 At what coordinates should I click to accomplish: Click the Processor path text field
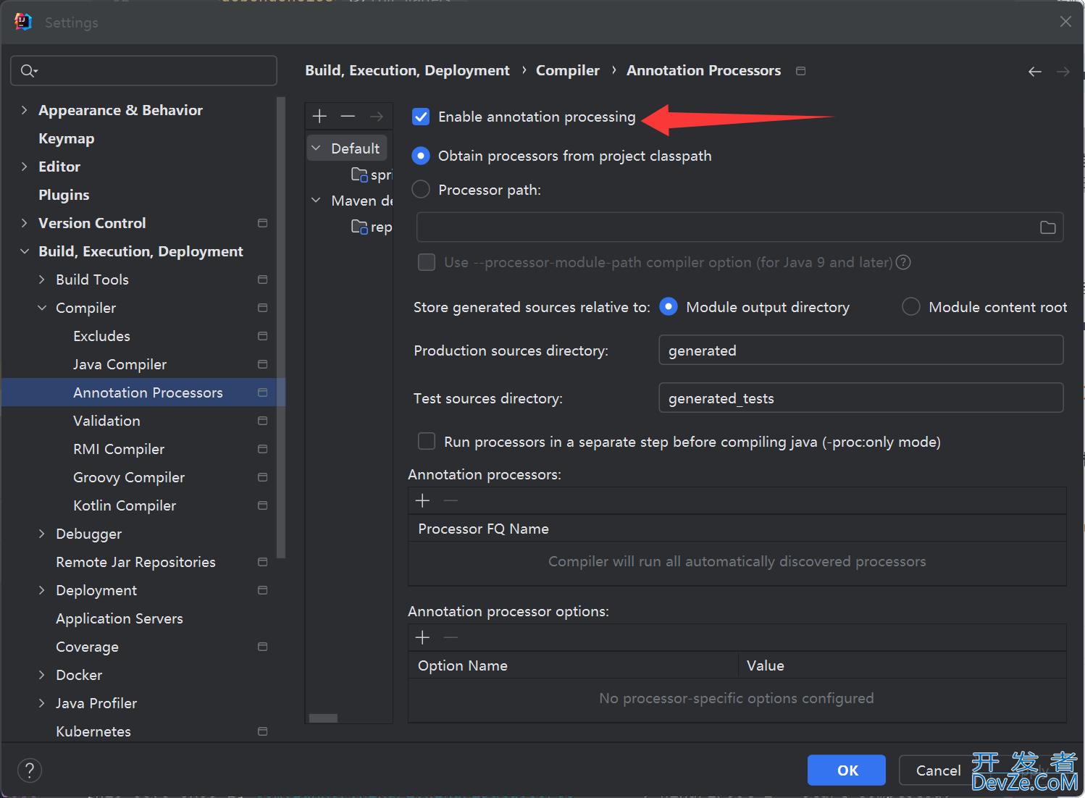(740, 227)
